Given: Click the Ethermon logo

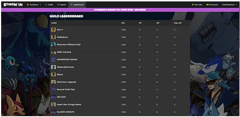Looking at the screenshot, I should click(13, 5).
